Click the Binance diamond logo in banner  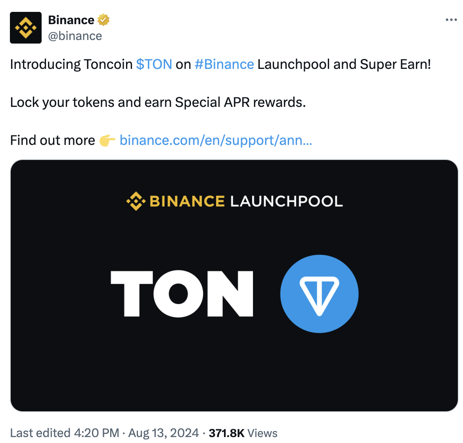pos(136,201)
